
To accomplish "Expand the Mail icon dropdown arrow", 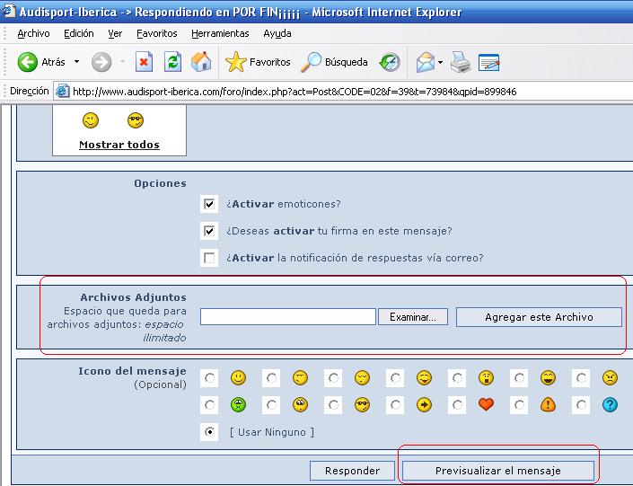I will [x=440, y=62].
